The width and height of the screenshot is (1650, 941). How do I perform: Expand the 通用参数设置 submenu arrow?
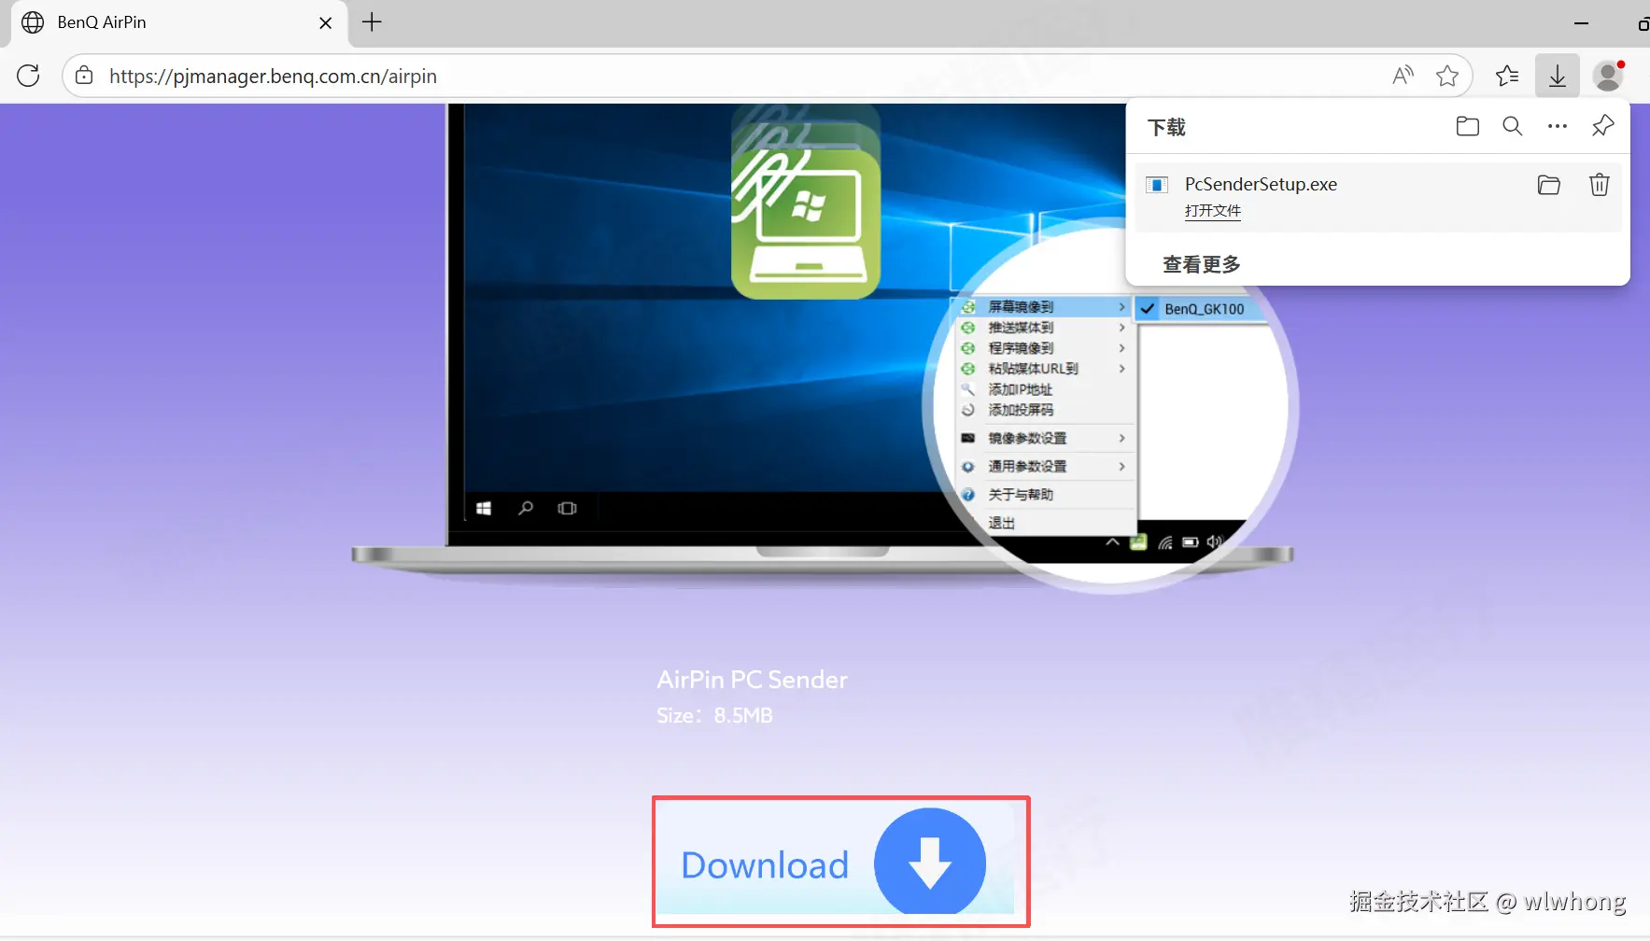[x=1122, y=466]
